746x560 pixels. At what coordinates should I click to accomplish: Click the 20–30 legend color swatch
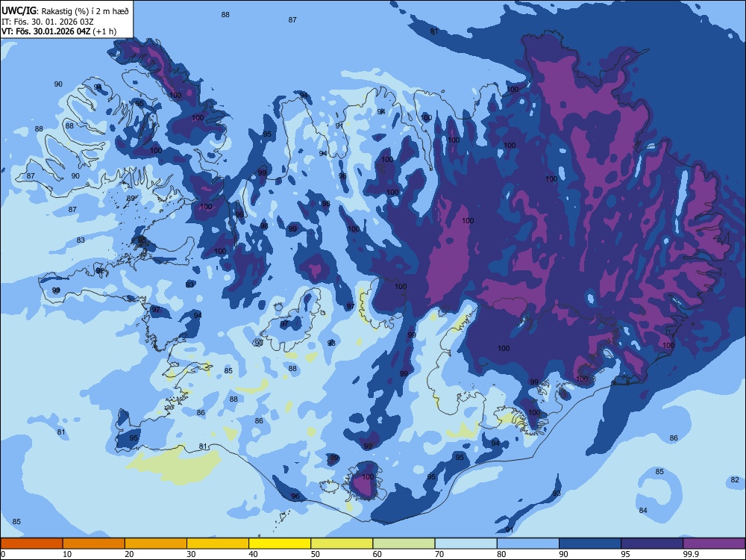click(x=156, y=544)
